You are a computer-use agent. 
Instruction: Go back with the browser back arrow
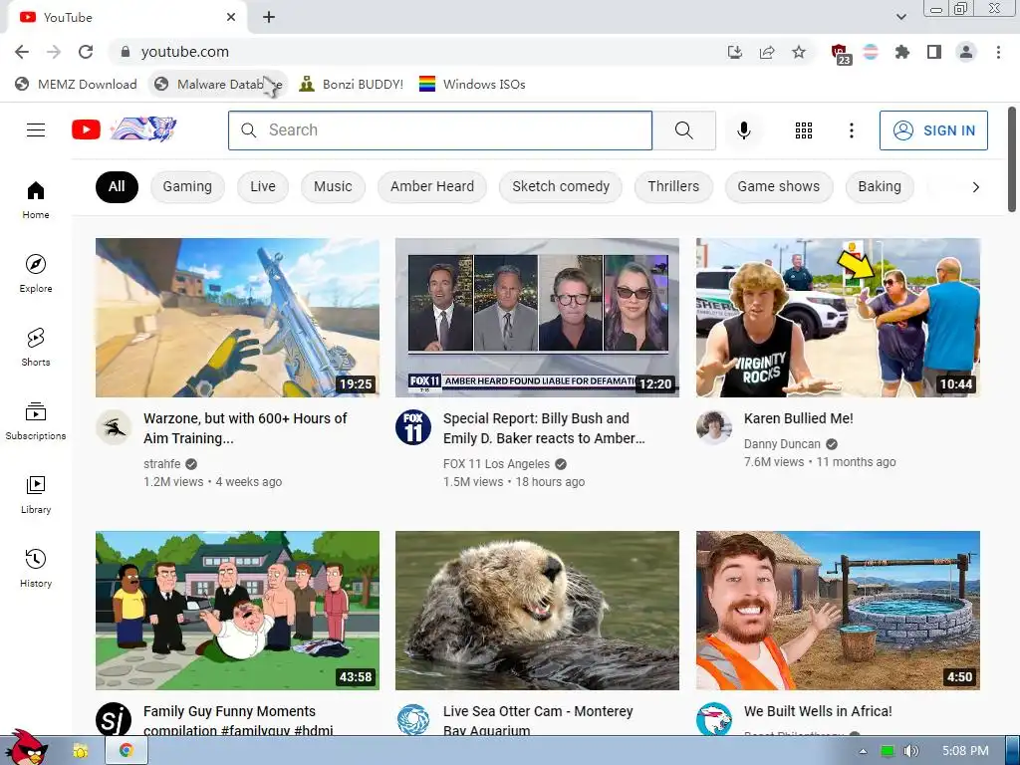[x=22, y=52]
